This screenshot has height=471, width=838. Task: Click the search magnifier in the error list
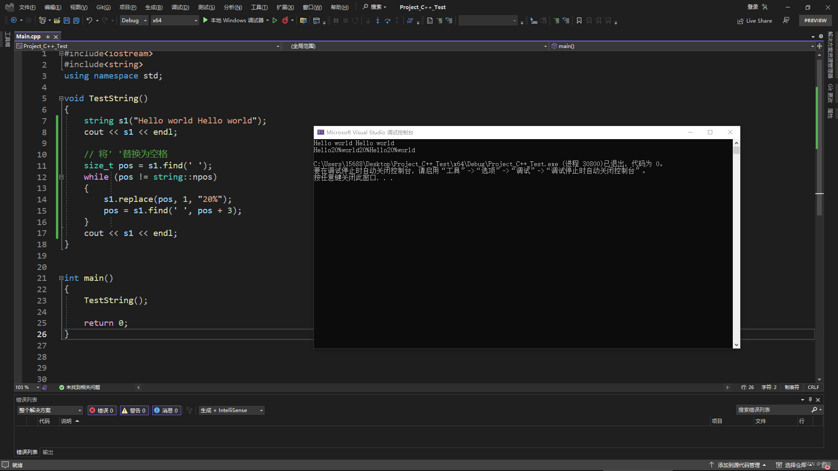(814, 410)
